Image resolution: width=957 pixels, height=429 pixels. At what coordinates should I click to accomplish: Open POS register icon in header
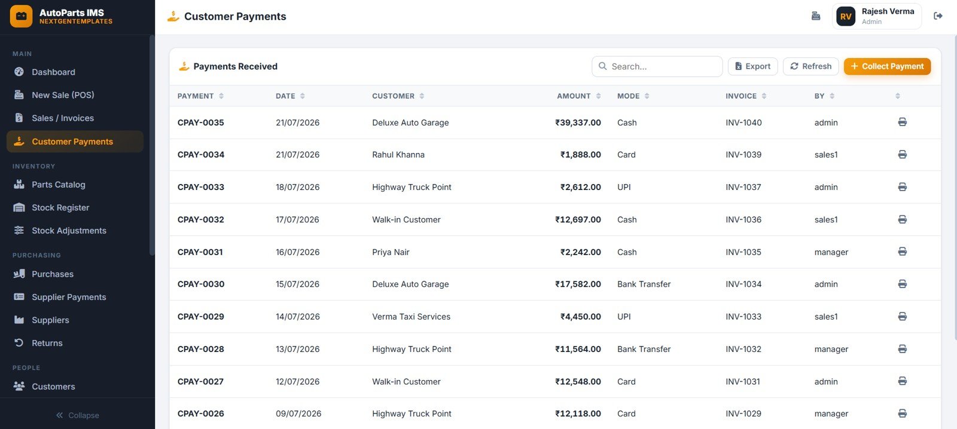(x=816, y=16)
